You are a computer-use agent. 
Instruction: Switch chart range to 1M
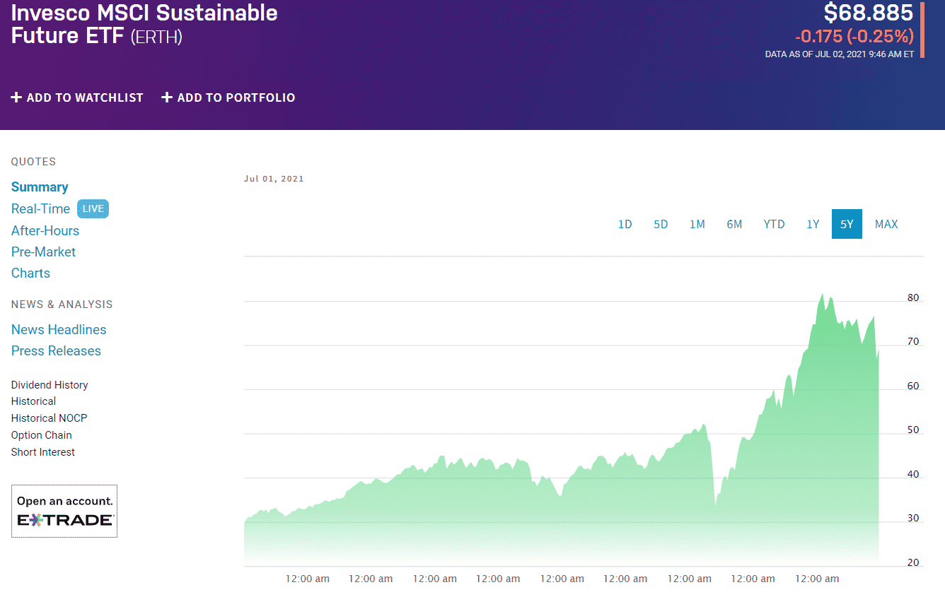pos(697,224)
